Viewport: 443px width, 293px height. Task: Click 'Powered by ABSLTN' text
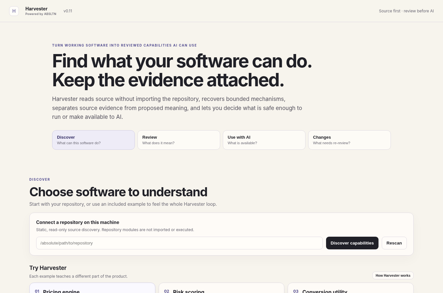pos(41,14)
